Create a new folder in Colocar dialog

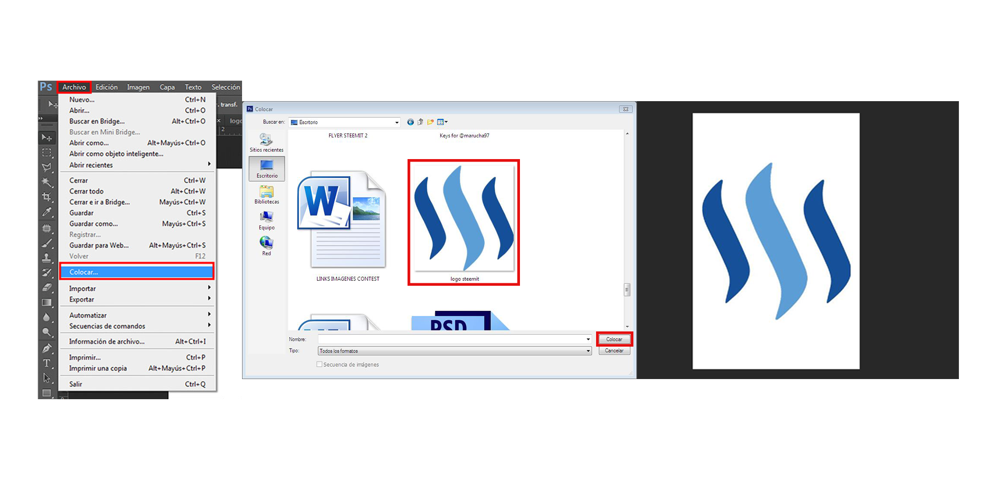point(430,122)
